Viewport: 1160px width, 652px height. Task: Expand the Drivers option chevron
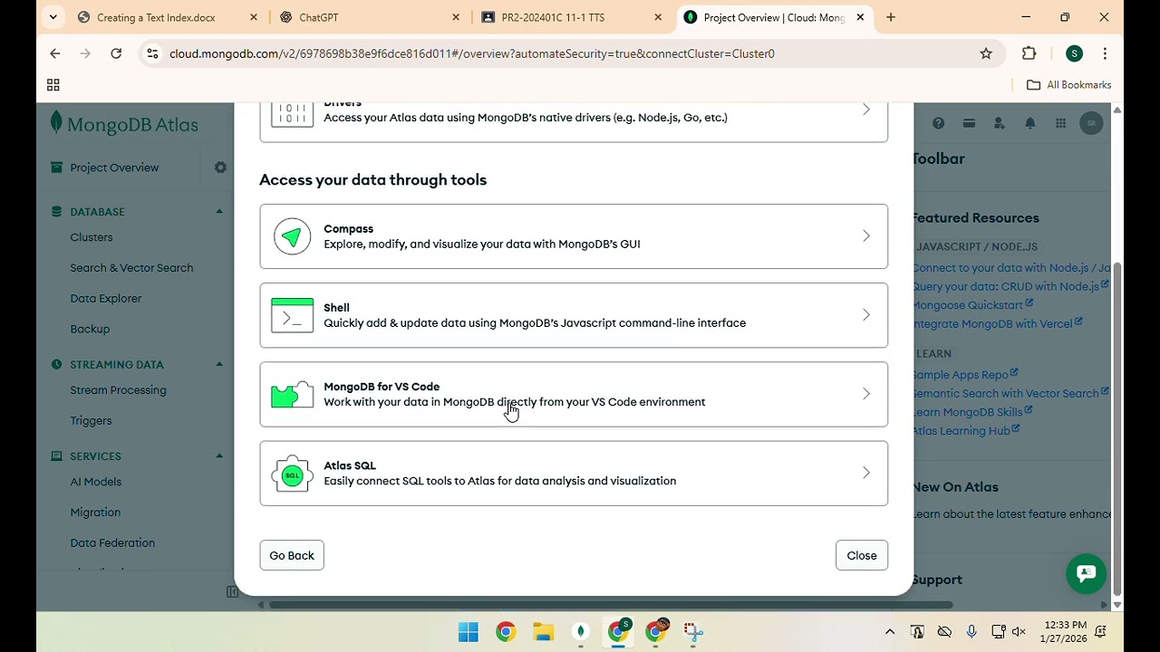pyautogui.click(x=866, y=110)
